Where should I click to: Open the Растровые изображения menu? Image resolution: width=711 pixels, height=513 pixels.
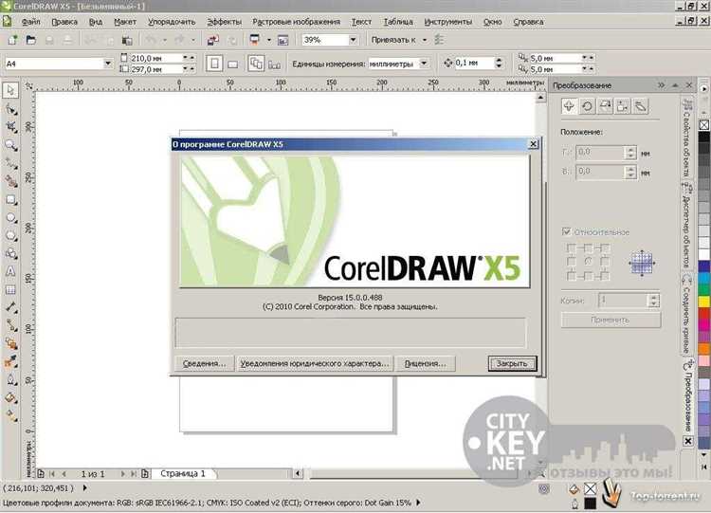(x=296, y=22)
